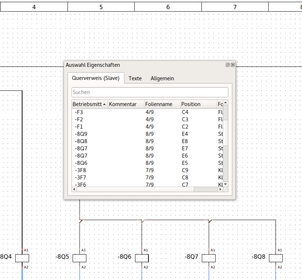The image size is (302, 280).
Task: Select the -8Q5 coil symbol in schematic
Action: point(79,258)
